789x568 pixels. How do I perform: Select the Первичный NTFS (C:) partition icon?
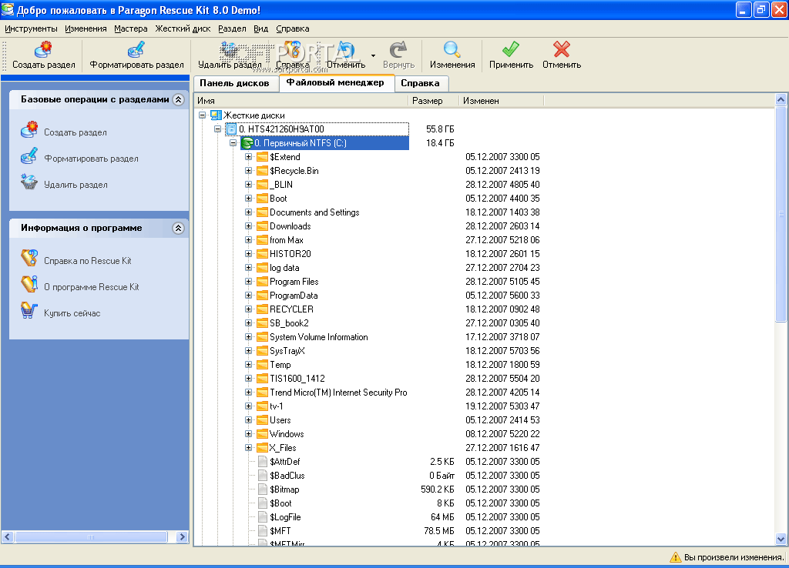[x=247, y=143]
